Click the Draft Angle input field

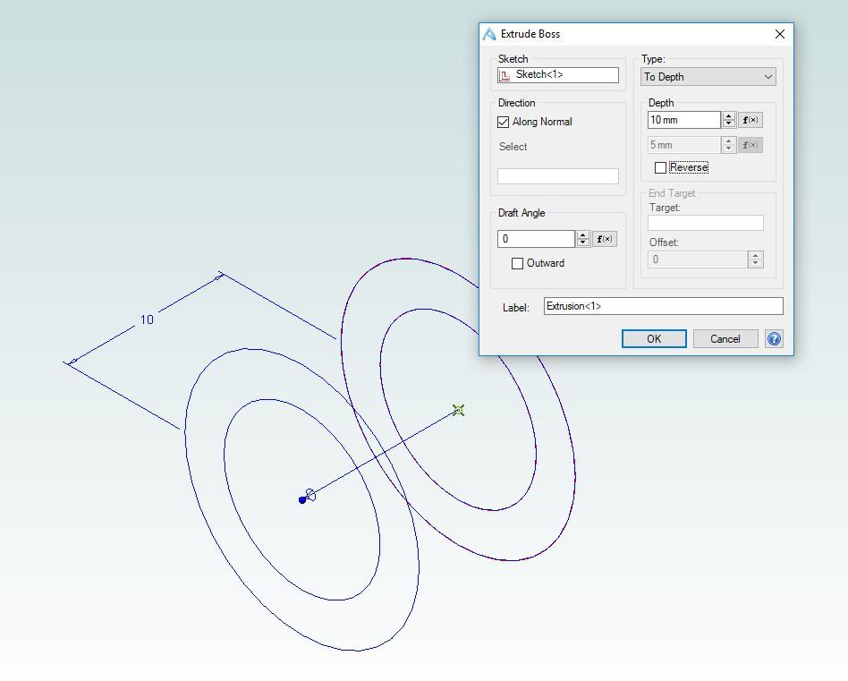tap(536, 239)
